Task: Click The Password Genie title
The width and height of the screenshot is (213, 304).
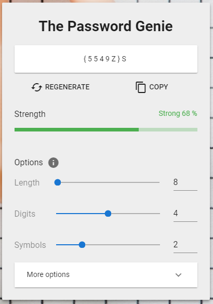Action: 106,26
